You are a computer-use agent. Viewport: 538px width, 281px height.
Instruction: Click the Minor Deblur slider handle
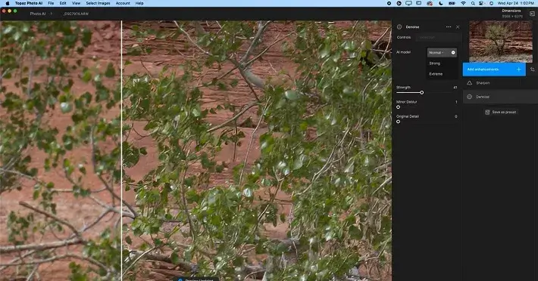tap(398, 107)
